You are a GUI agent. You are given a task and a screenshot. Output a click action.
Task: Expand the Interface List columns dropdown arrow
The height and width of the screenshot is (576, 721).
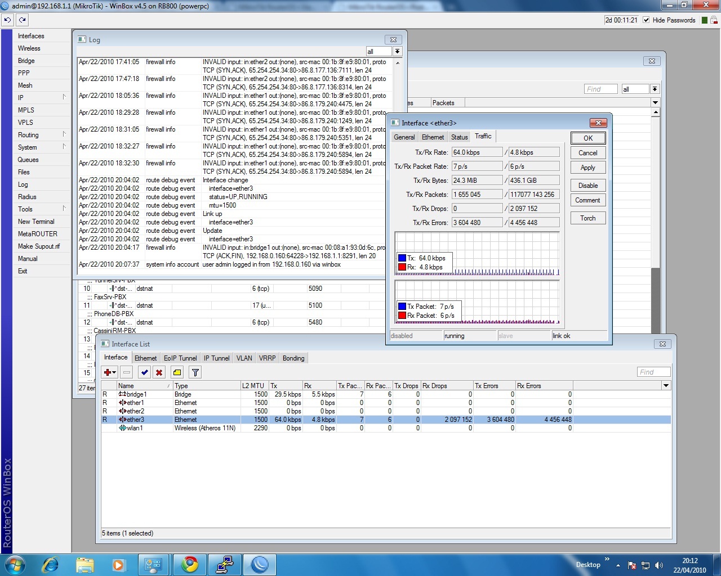click(x=666, y=386)
